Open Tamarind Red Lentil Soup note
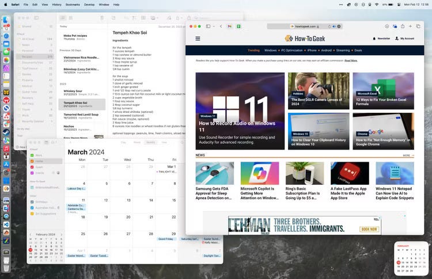 click(82, 116)
